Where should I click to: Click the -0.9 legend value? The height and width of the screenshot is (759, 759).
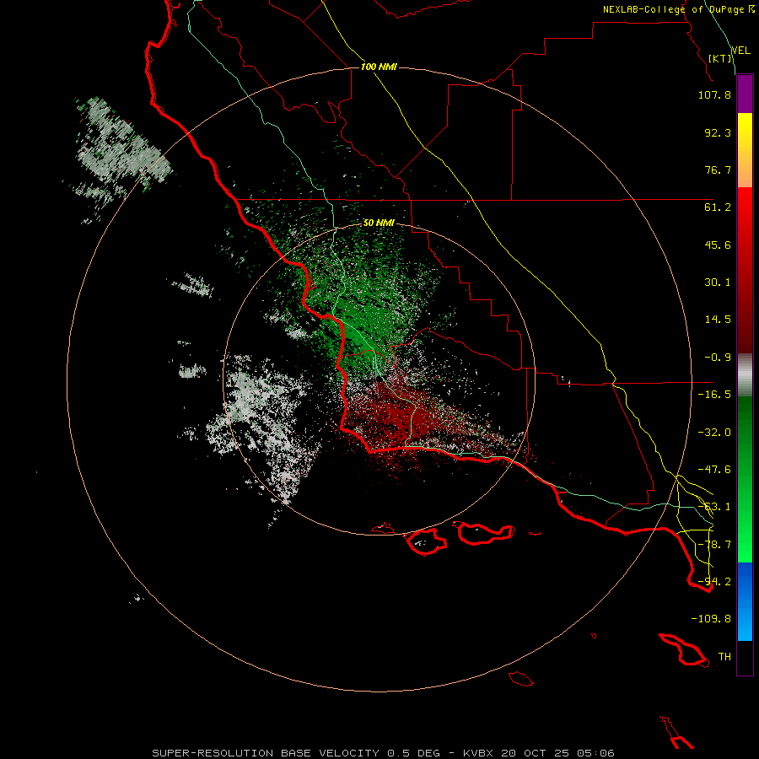[x=718, y=358]
